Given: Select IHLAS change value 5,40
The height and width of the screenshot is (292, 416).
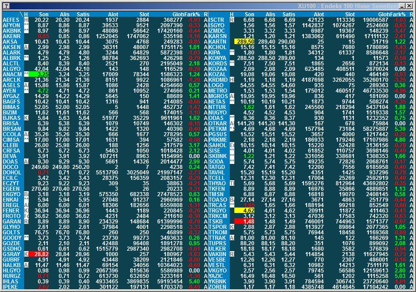Looking at the screenshot, I should click(x=194, y=282).
